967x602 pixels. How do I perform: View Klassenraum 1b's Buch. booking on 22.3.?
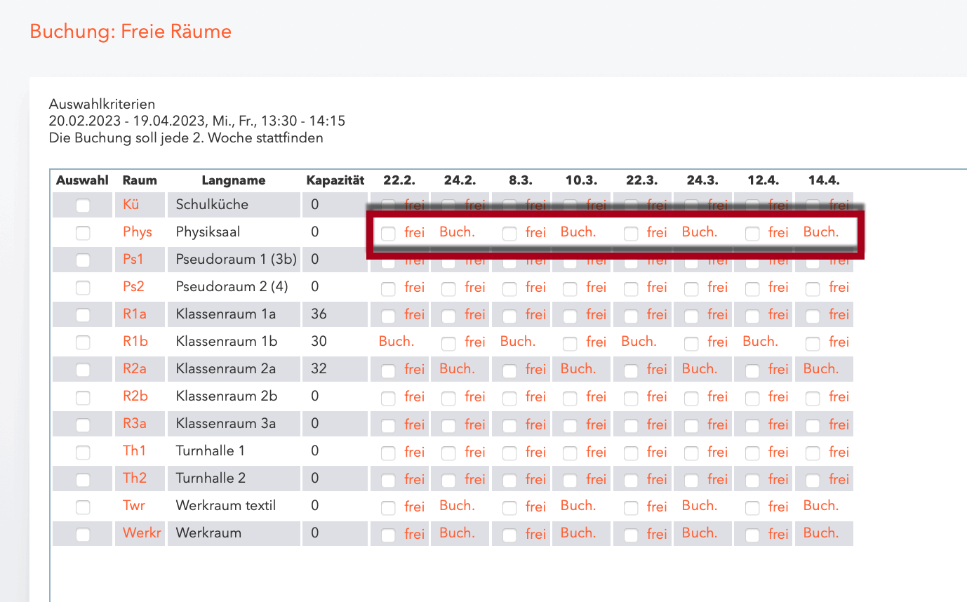639,341
